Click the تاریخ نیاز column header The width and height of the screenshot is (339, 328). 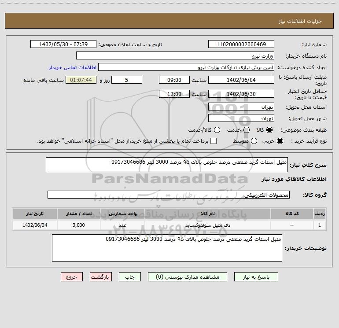coord(35,214)
